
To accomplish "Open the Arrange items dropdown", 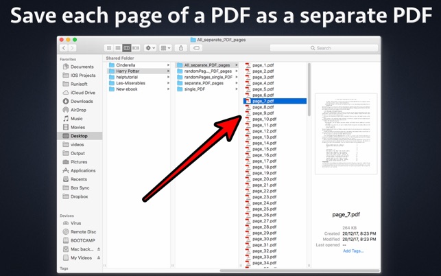I will pos(165,48).
